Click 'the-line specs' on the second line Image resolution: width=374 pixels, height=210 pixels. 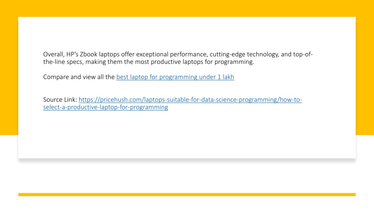tap(63, 62)
